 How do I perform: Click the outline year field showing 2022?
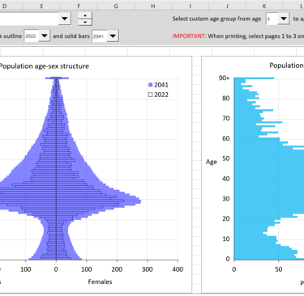pos(32,36)
